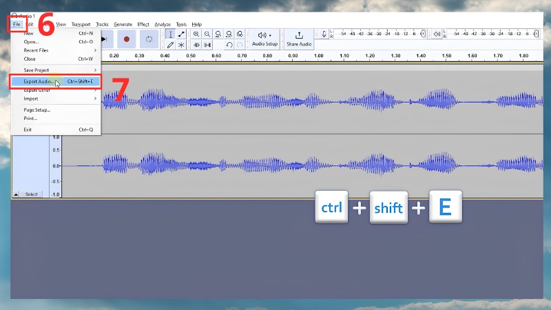Select the Selection (I-beam) tool
Screen dimensions: 551x310
click(x=170, y=34)
